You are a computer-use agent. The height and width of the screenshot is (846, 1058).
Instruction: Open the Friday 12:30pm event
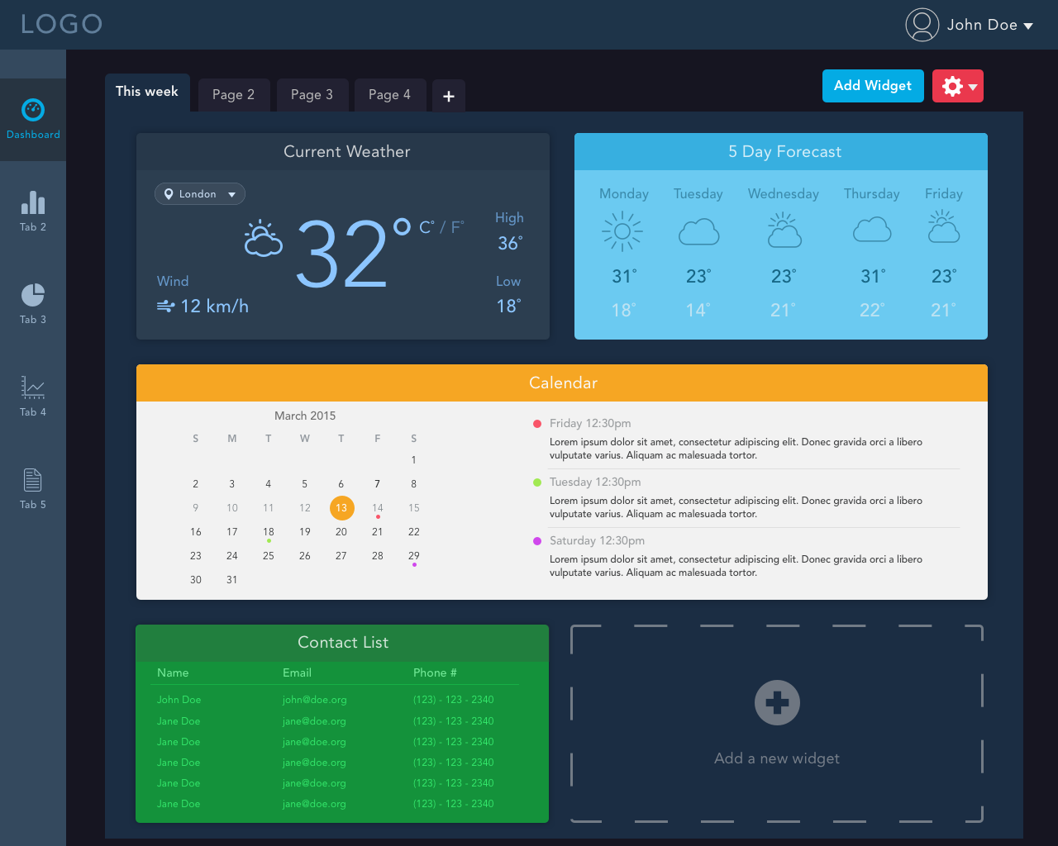coord(590,424)
